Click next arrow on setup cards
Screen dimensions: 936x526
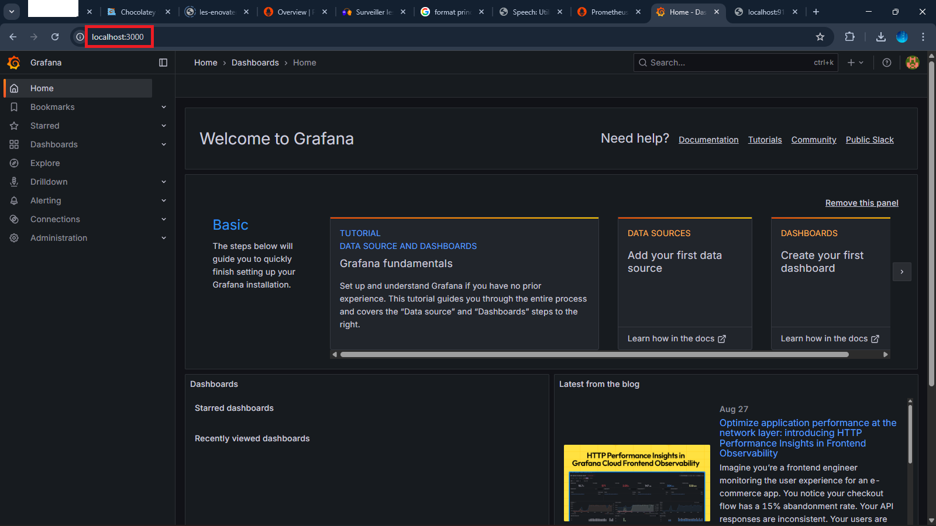pos(902,272)
